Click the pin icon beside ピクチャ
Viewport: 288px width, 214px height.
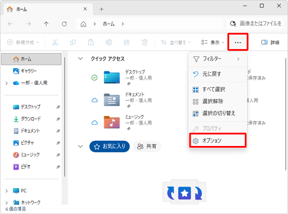[x=58, y=143]
